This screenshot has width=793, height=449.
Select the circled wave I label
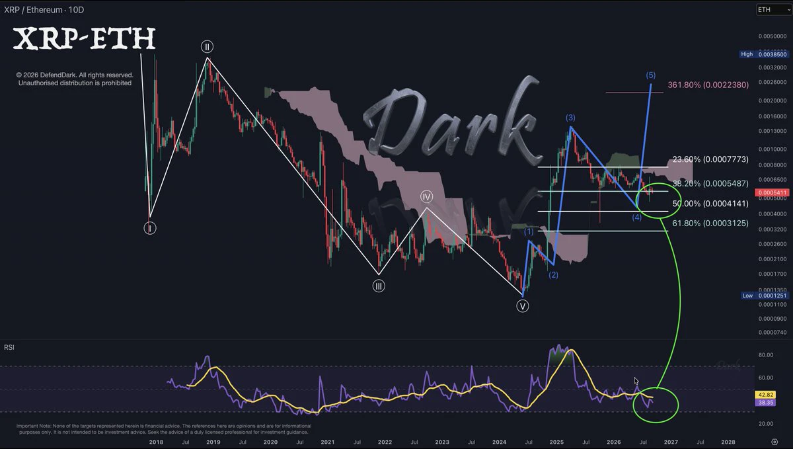150,228
